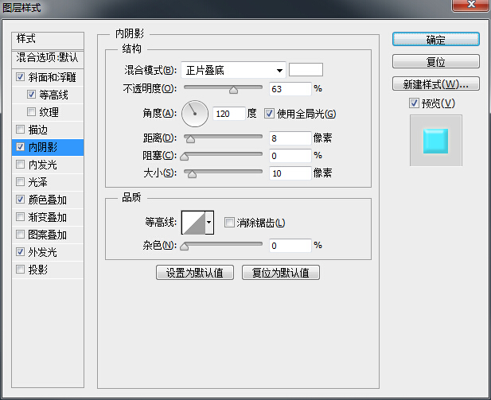491x400 pixels.
Task: Click the angle dial control
Action: pyautogui.click(x=194, y=114)
